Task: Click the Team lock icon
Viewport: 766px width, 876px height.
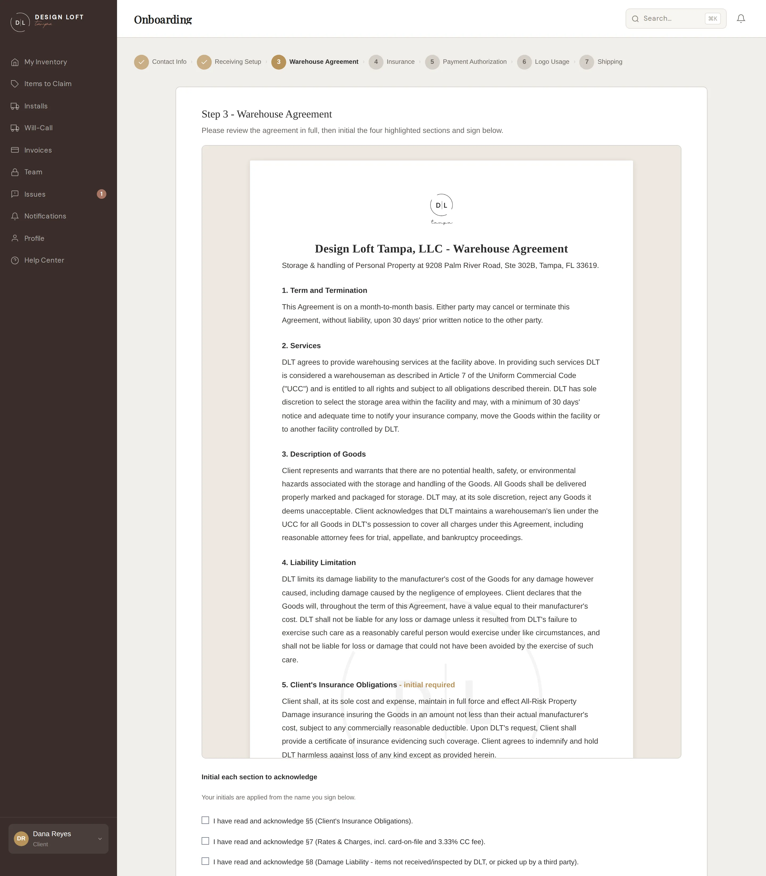Action: [15, 172]
